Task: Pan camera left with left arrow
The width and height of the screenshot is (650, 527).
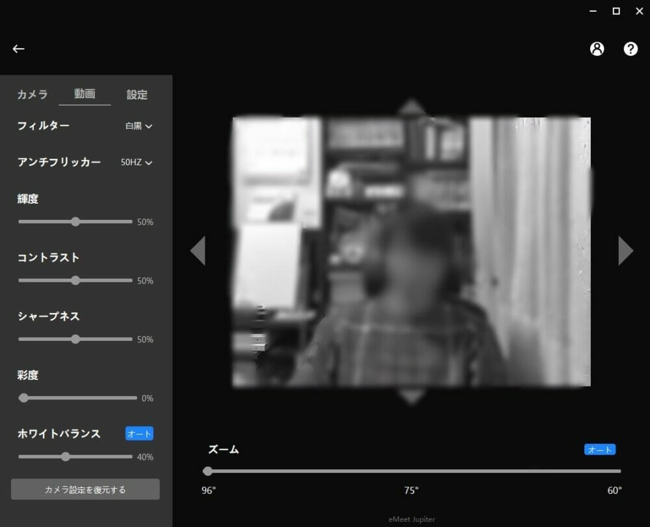Action: pyautogui.click(x=198, y=250)
